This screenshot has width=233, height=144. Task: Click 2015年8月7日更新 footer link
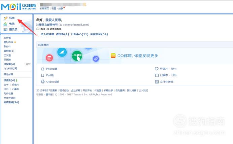click(x=47, y=91)
